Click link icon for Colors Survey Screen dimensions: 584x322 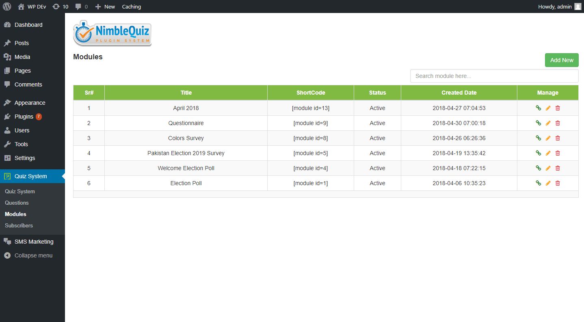tap(538, 138)
